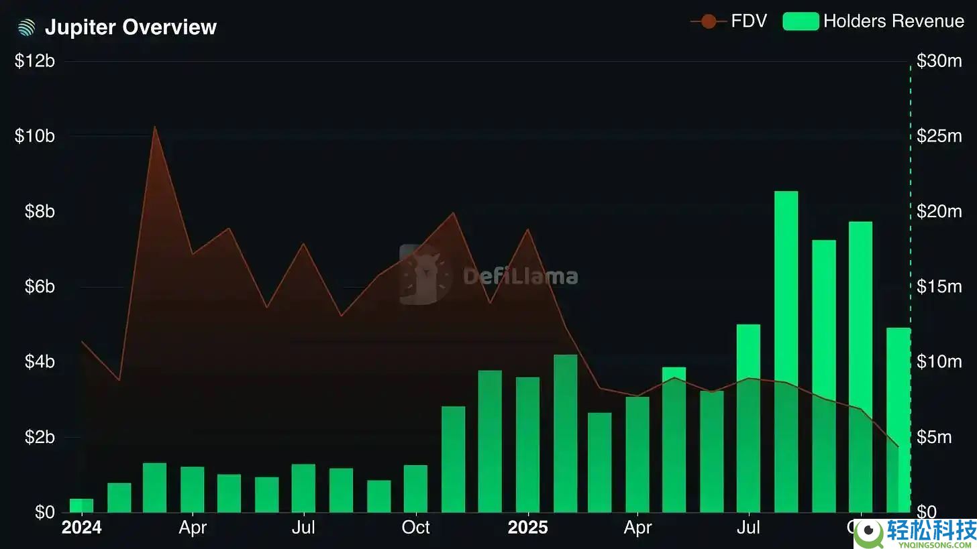Click the FDV legend circle marker
Viewport: 977px width, 549px height.
[708, 21]
